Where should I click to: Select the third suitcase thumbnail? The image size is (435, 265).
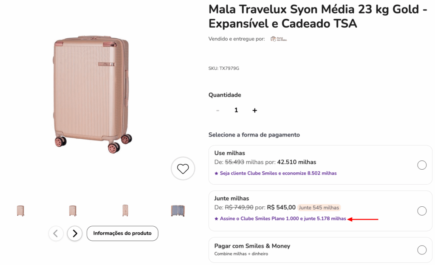coord(125,210)
